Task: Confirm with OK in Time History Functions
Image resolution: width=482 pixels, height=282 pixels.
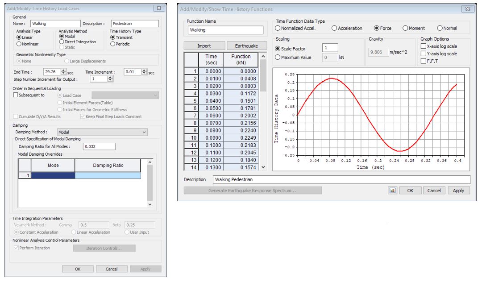Action: 410,191
